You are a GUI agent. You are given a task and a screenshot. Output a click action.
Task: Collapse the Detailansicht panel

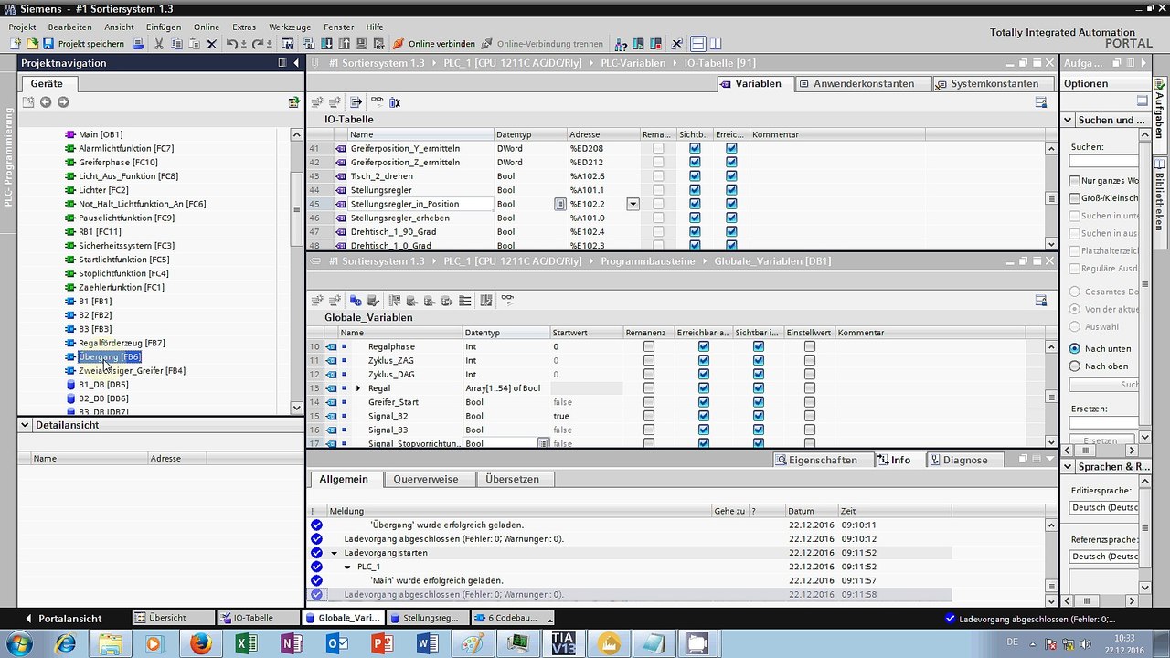pos(26,425)
